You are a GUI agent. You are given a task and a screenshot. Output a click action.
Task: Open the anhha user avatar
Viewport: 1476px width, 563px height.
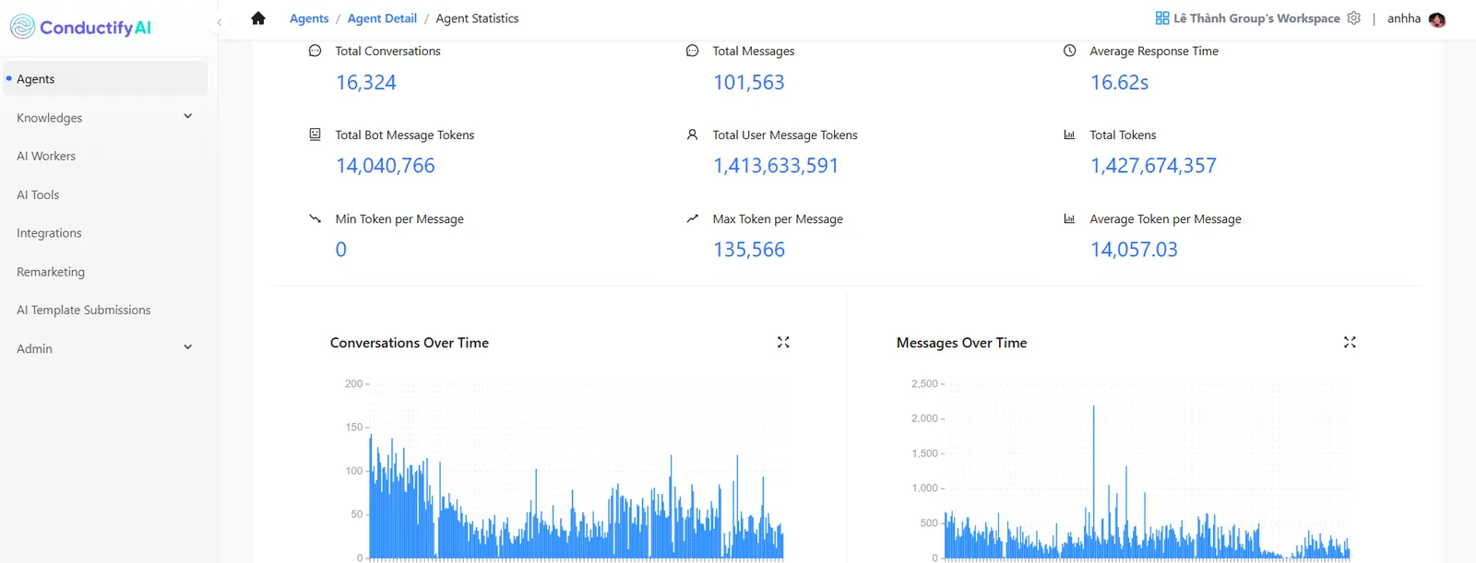[x=1436, y=19]
